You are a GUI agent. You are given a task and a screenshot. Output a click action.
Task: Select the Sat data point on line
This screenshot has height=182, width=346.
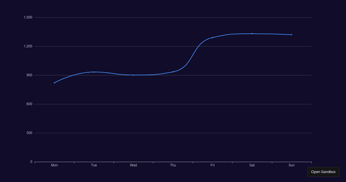point(252,34)
